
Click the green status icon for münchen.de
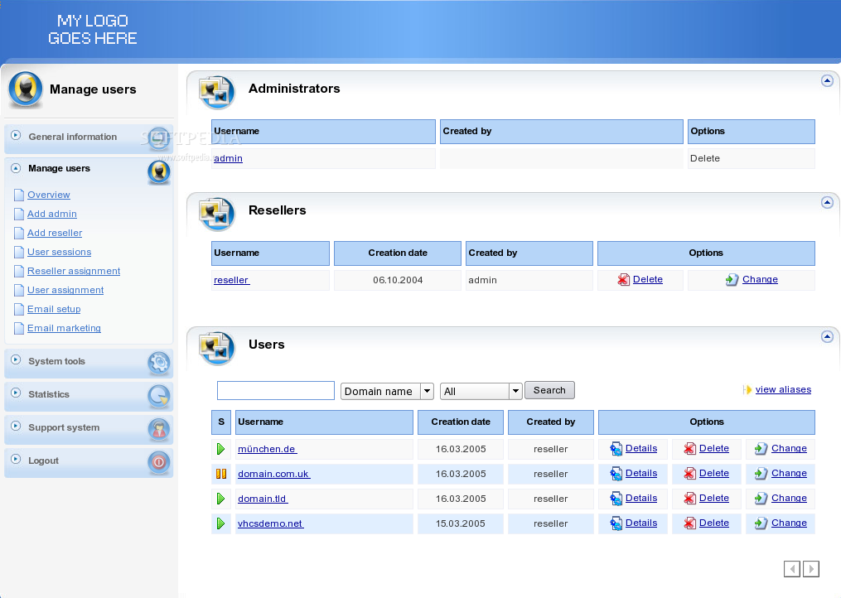[x=221, y=449]
